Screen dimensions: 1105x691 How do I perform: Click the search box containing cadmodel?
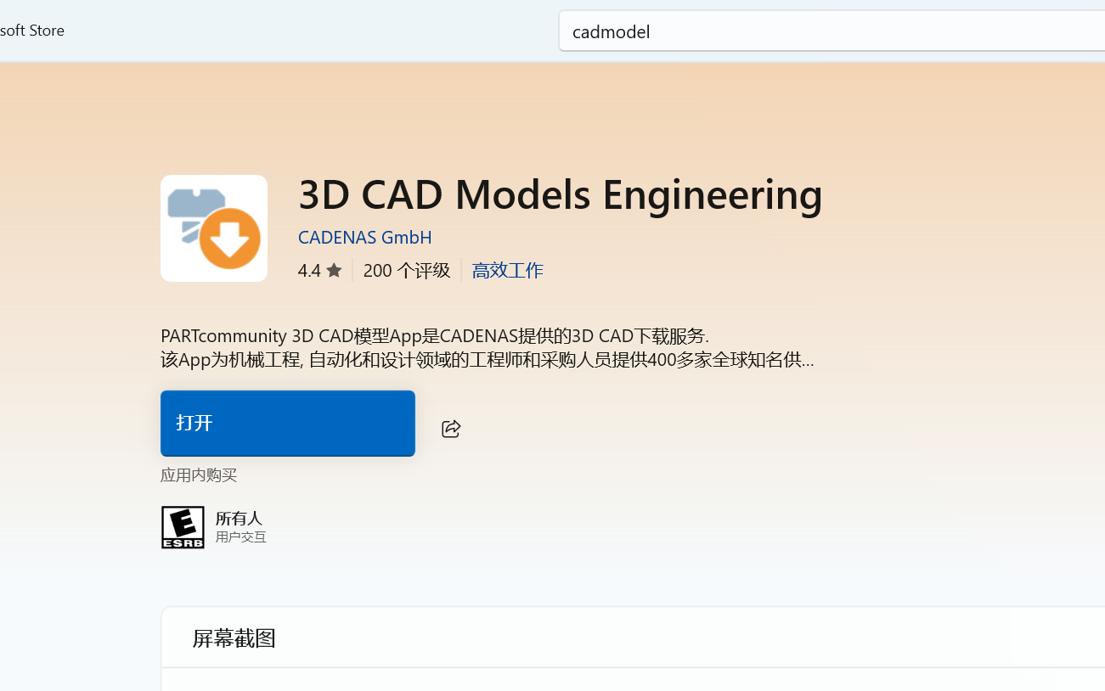click(832, 31)
